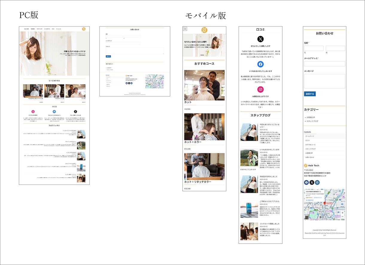Click the 拡大地図を表示 map link
The width and height of the screenshot is (365, 265).
tap(310, 200)
